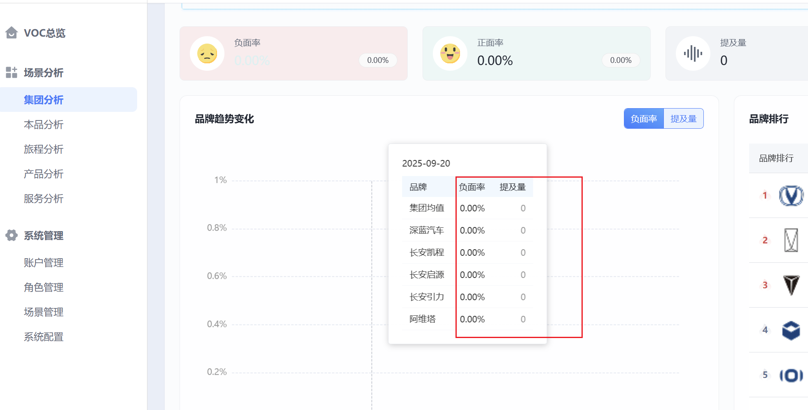Click the sound wave 提及量 icon

pyautogui.click(x=693, y=53)
